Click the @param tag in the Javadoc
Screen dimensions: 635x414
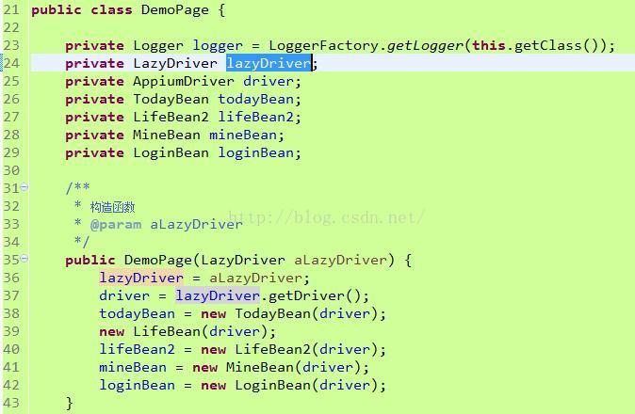116,224
